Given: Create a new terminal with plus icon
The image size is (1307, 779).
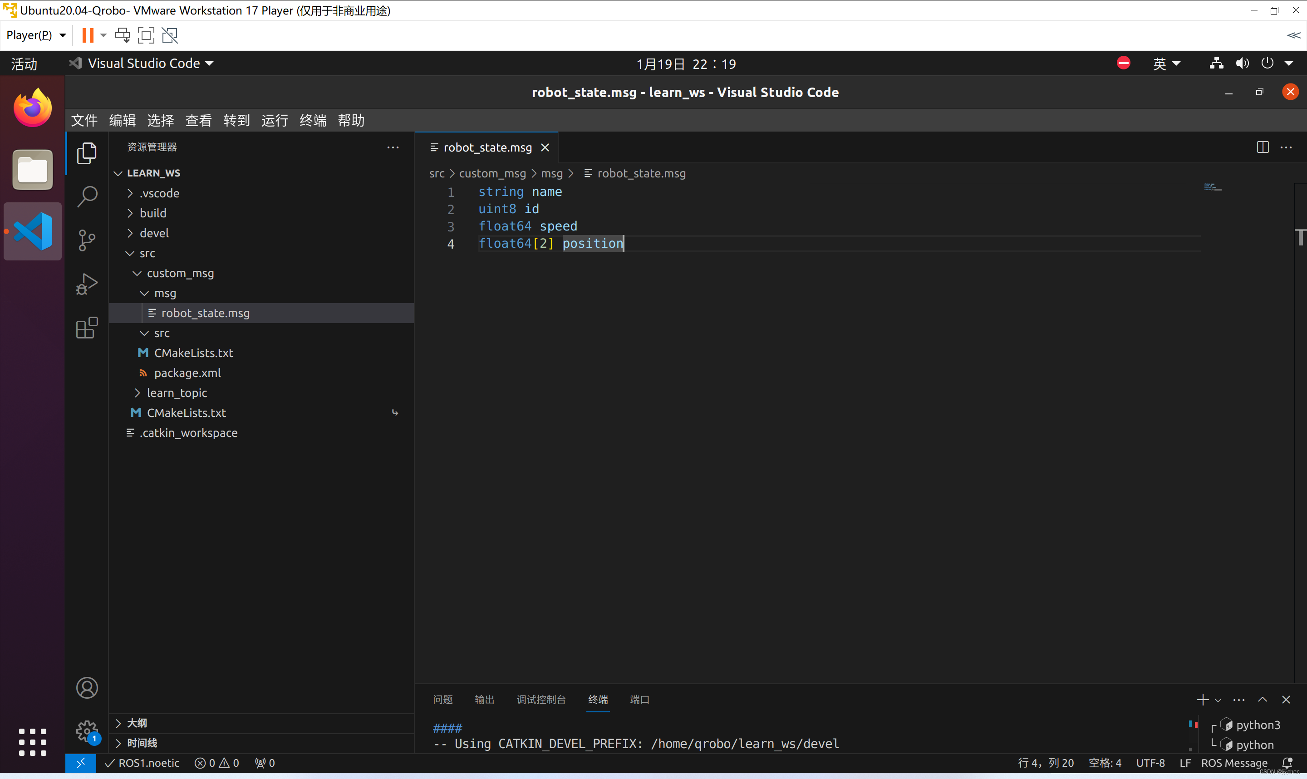Looking at the screenshot, I should tap(1203, 700).
